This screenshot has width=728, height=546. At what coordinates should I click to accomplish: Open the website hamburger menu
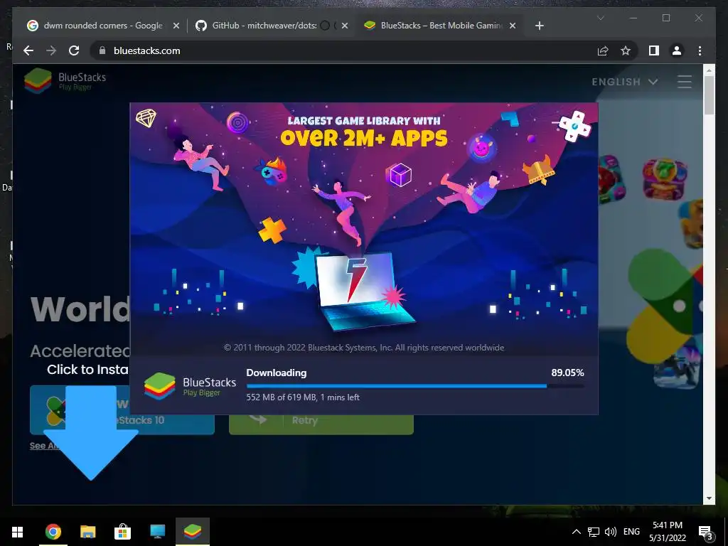pyautogui.click(x=685, y=82)
